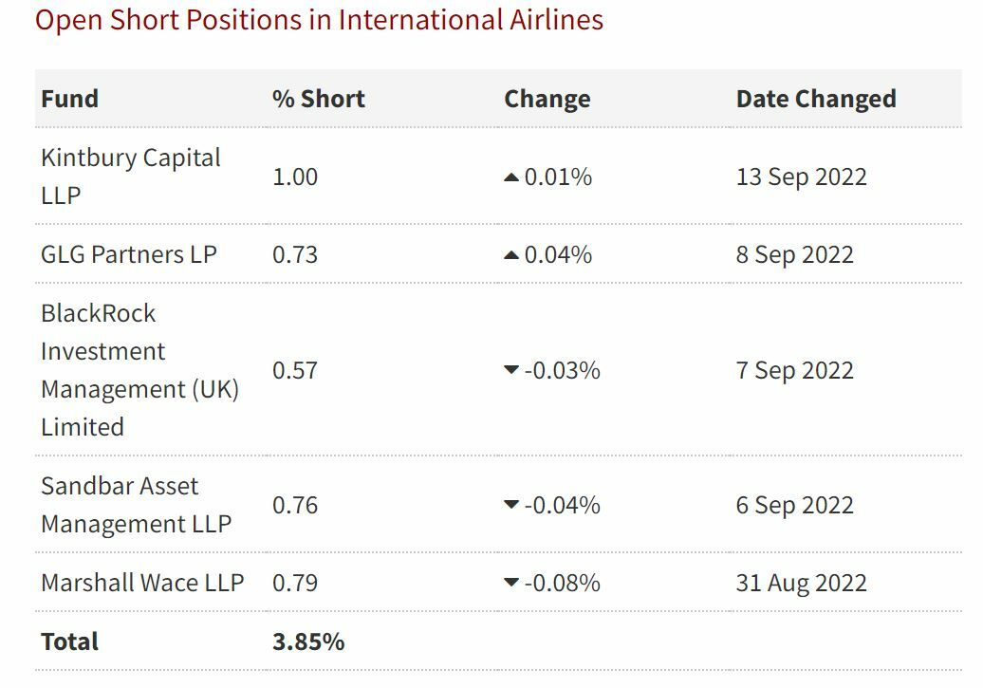Click the up arrow beside GLG's 0.04% change

coord(511,255)
